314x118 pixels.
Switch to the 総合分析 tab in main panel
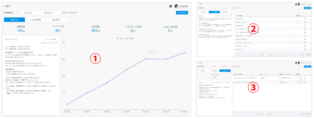click(14, 20)
